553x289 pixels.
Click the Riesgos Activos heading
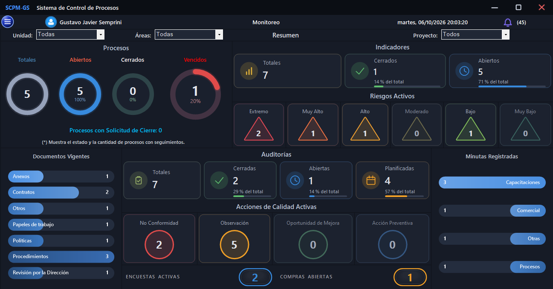pyautogui.click(x=392, y=96)
